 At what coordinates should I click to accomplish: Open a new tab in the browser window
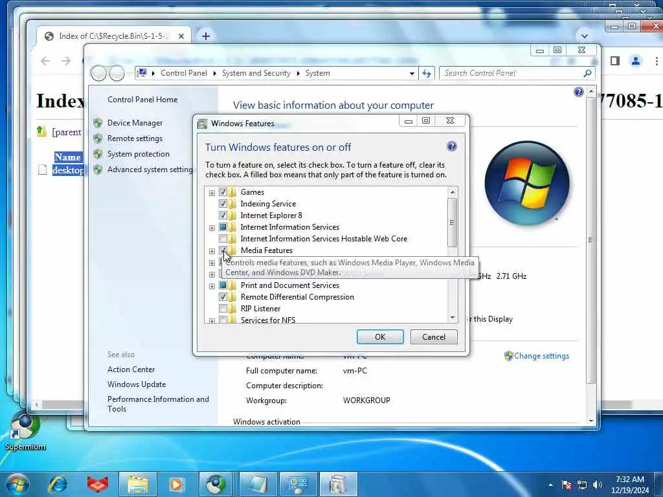(x=206, y=36)
